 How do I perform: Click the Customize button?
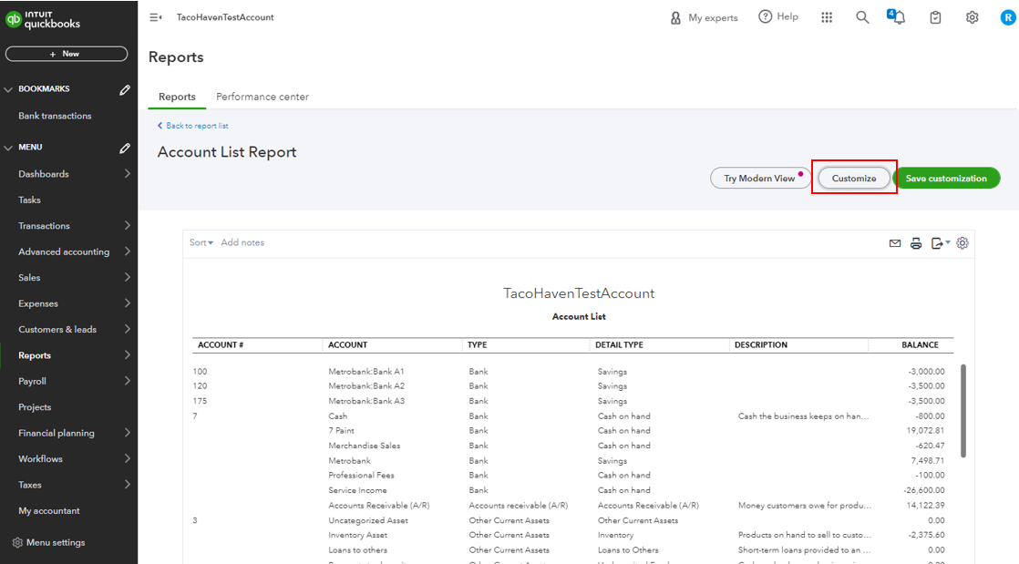click(854, 178)
